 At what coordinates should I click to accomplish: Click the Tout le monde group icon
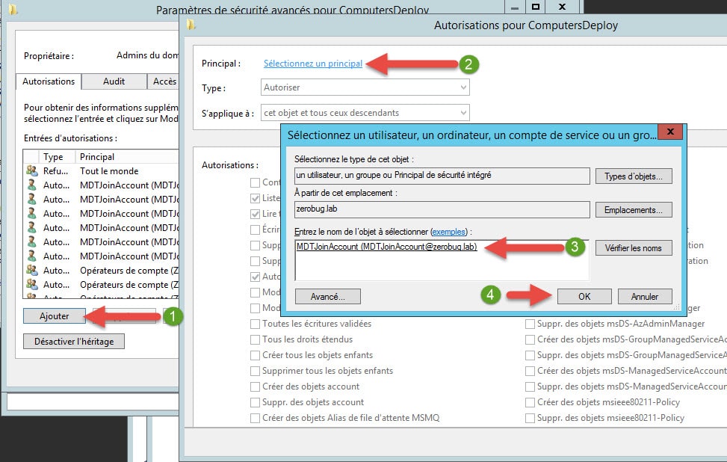tap(31, 171)
